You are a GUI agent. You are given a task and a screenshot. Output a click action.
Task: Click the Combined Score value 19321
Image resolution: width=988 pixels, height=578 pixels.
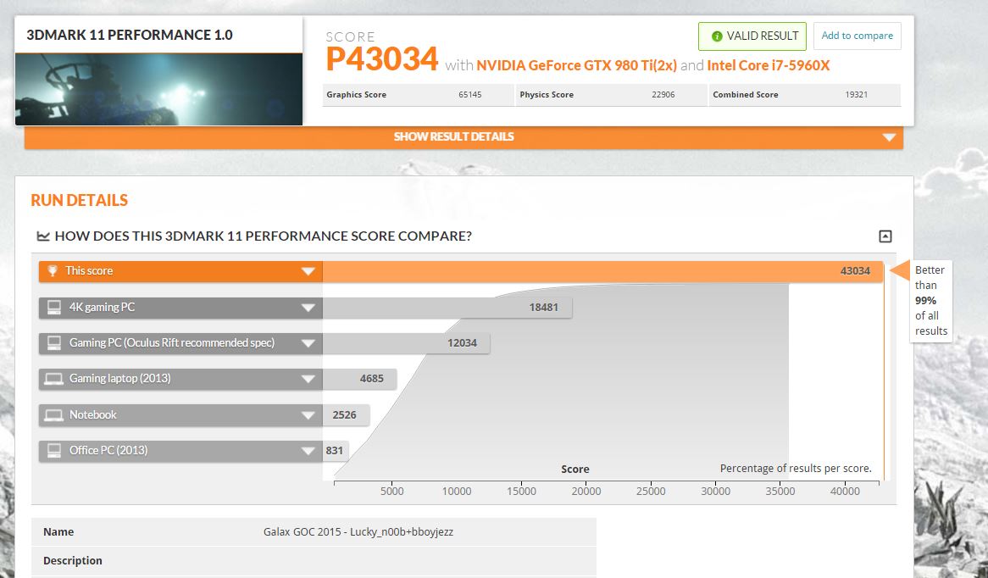point(857,95)
